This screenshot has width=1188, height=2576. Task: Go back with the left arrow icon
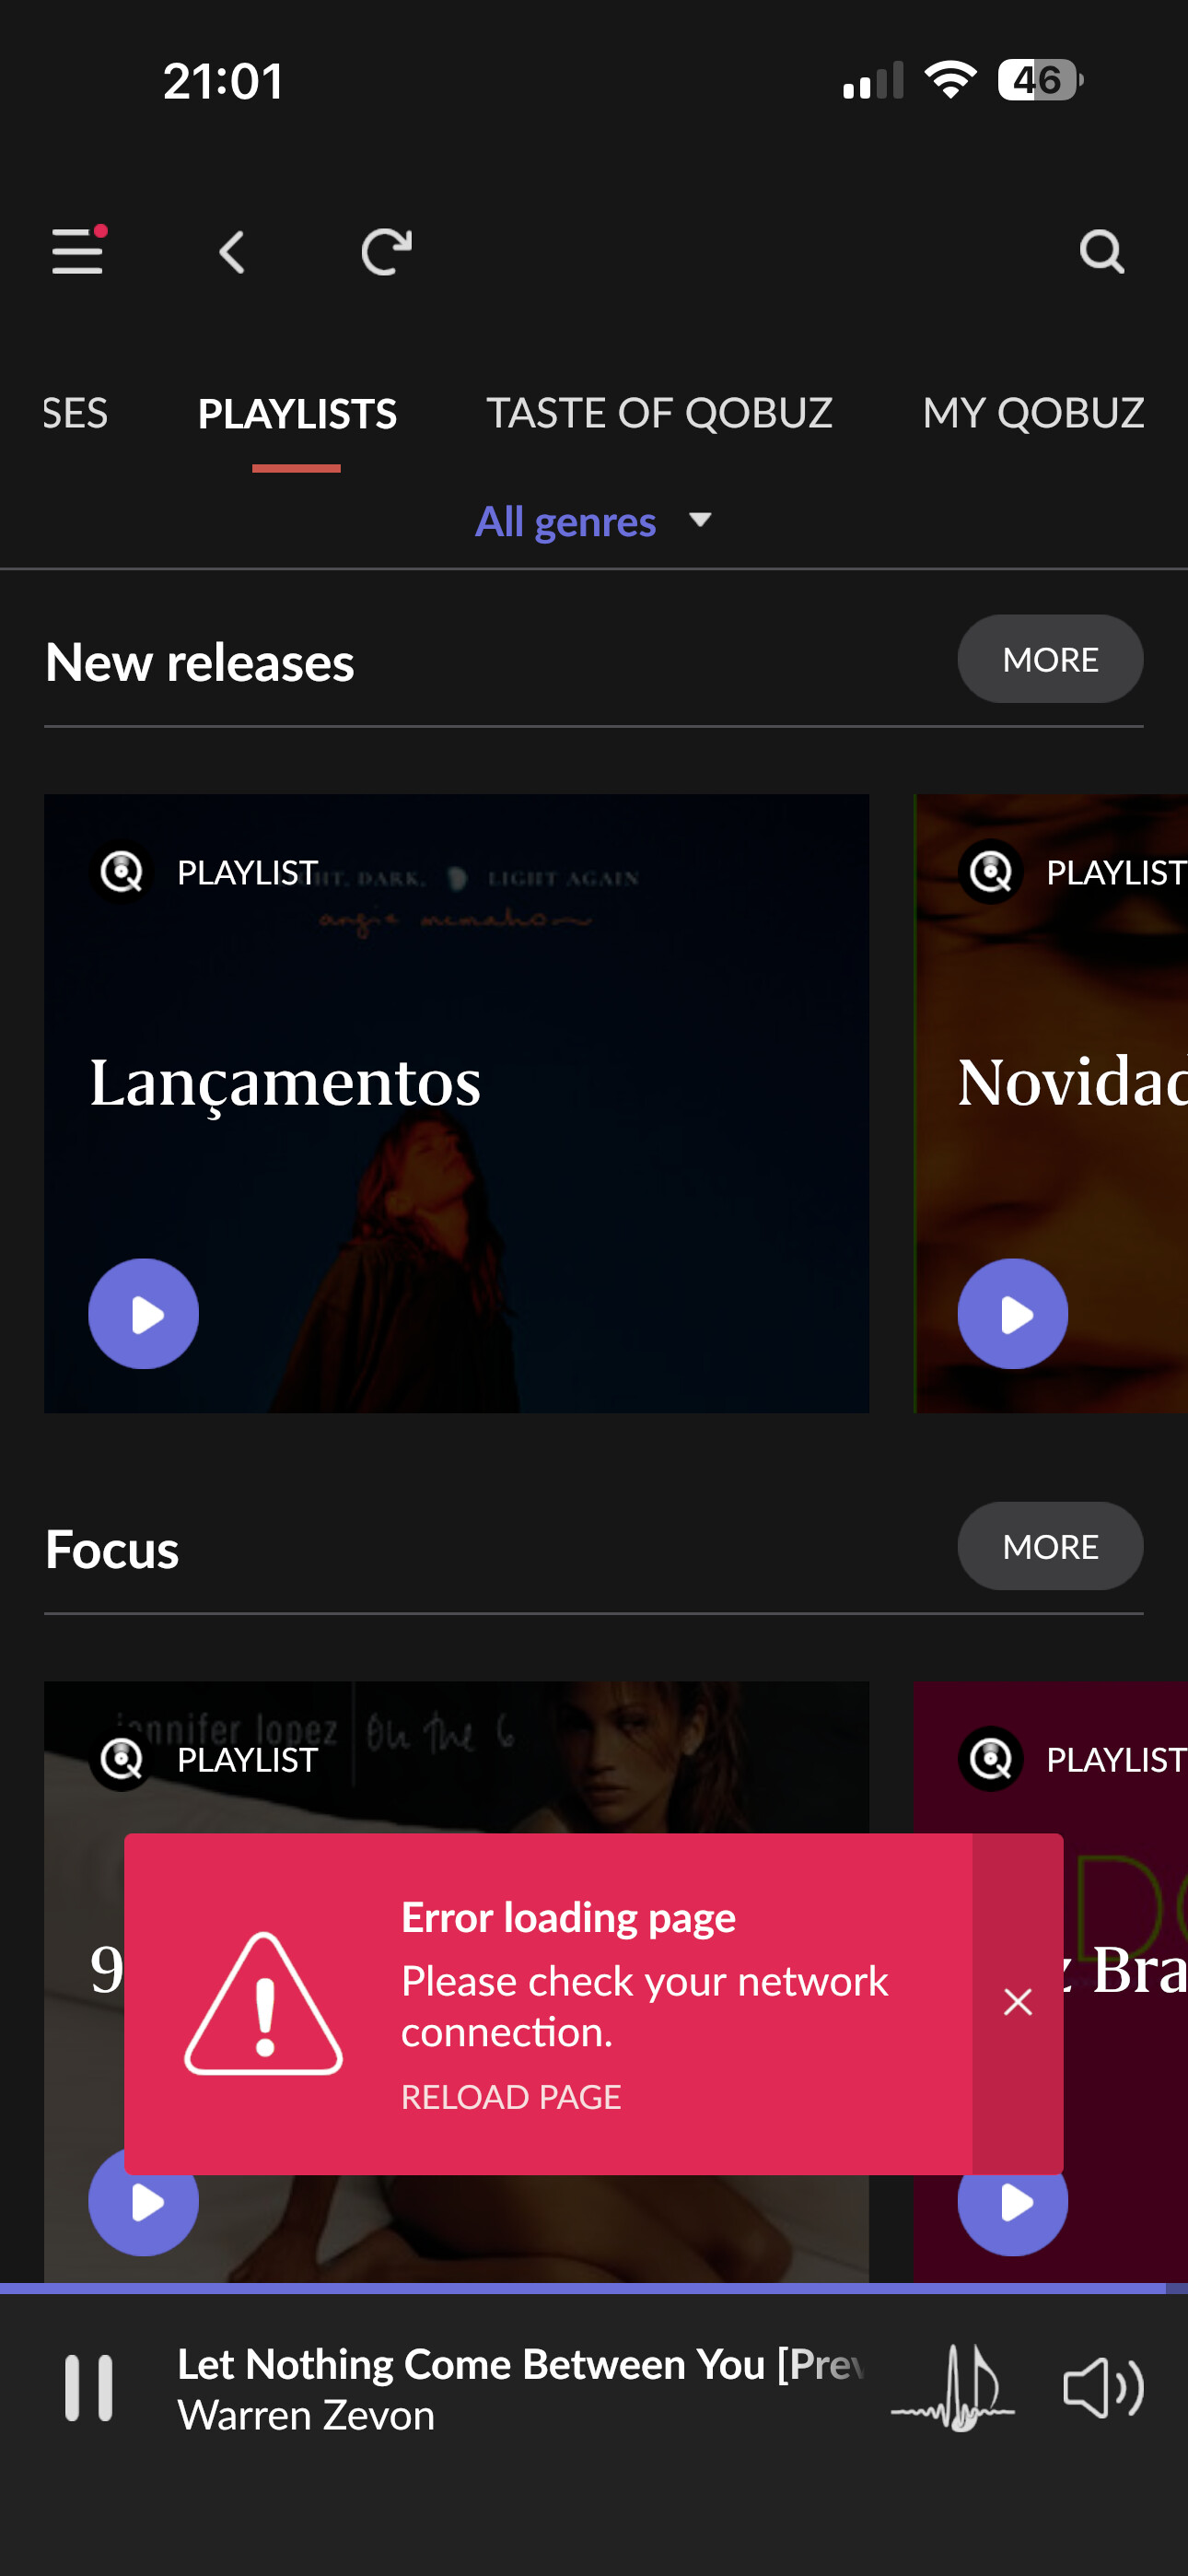pos(231,252)
